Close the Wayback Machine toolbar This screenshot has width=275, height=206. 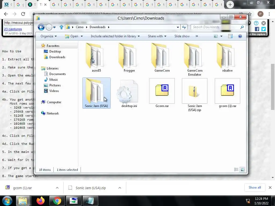pos(263,23)
